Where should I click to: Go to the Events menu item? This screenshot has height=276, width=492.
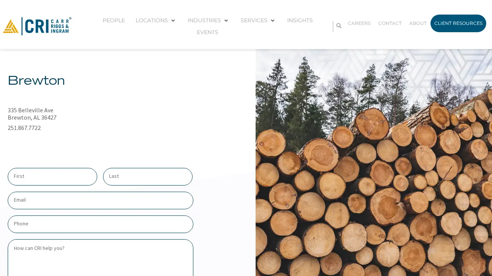pyautogui.click(x=208, y=32)
